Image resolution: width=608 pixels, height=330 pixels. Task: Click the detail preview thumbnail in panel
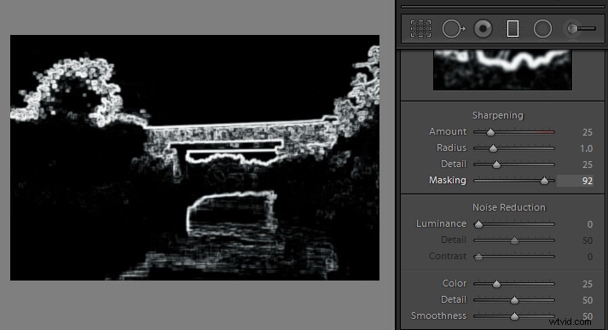coord(502,70)
